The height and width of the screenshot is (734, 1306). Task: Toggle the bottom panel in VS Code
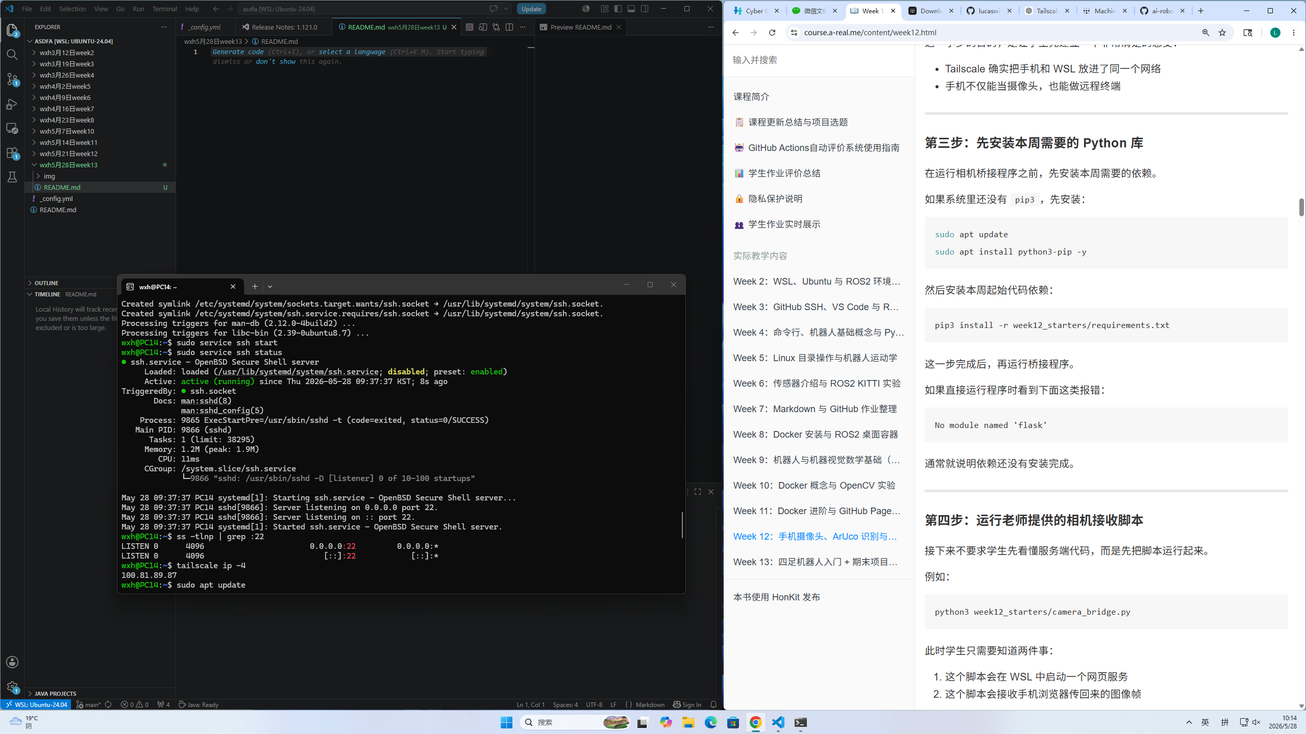631,9
